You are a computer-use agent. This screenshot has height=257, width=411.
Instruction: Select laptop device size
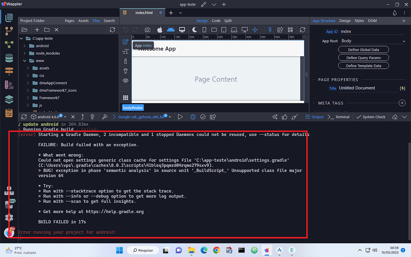[x=234, y=30]
